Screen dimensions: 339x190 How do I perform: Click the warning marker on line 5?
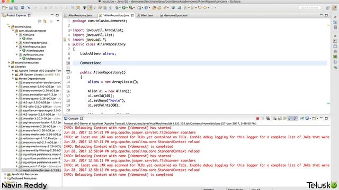[65, 40]
